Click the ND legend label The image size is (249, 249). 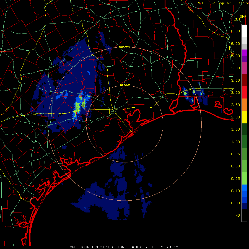238,216
